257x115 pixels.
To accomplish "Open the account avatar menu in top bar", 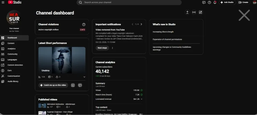I will pyautogui.click(x=254, y=2).
